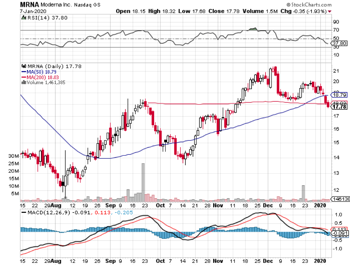Click the 13 label on price axis
Viewport: 350px width, 265px height.
pyautogui.click(x=336, y=173)
